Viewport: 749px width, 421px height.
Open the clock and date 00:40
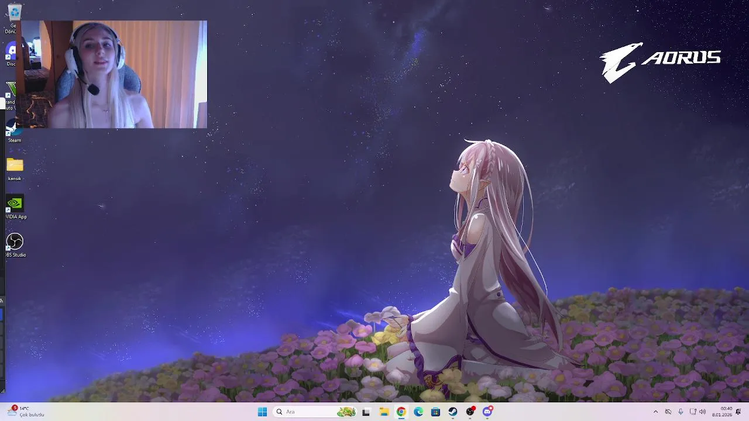pyautogui.click(x=723, y=412)
